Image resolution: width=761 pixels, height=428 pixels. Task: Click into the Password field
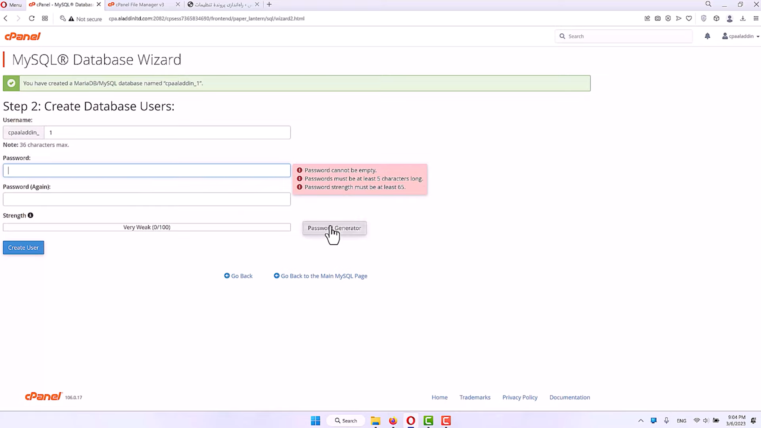(x=147, y=171)
